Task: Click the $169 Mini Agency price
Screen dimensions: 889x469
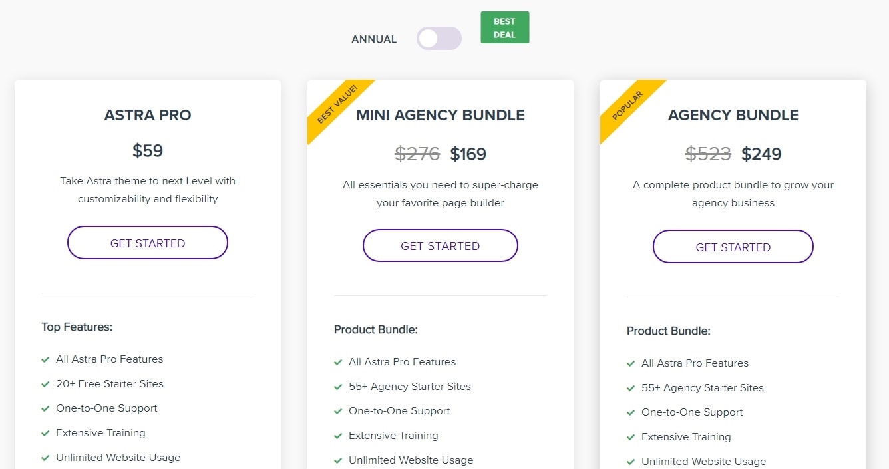Action: click(x=468, y=154)
